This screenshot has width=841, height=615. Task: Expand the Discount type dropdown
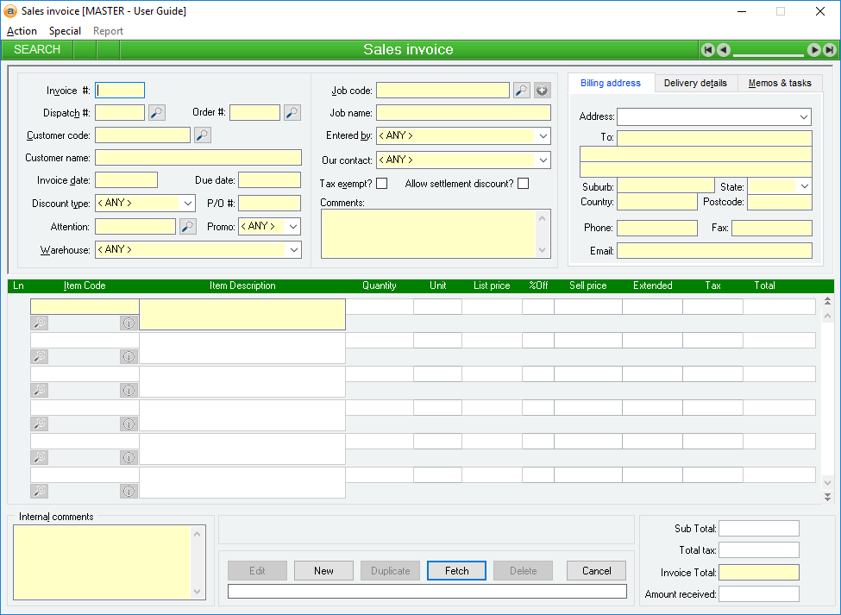(189, 204)
